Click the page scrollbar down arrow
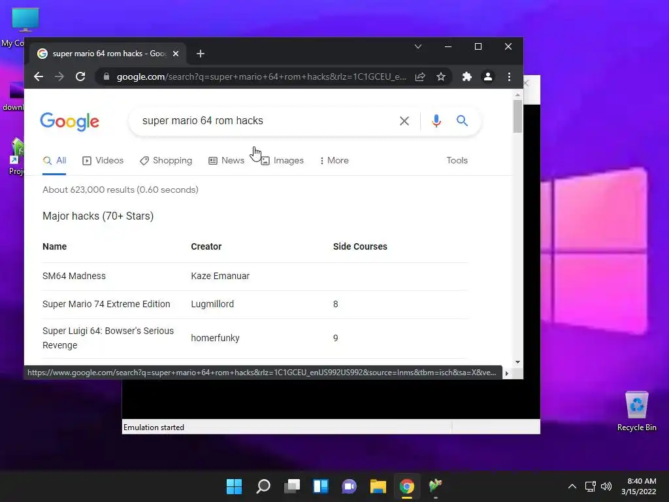This screenshot has height=502, width=669. 517,362
